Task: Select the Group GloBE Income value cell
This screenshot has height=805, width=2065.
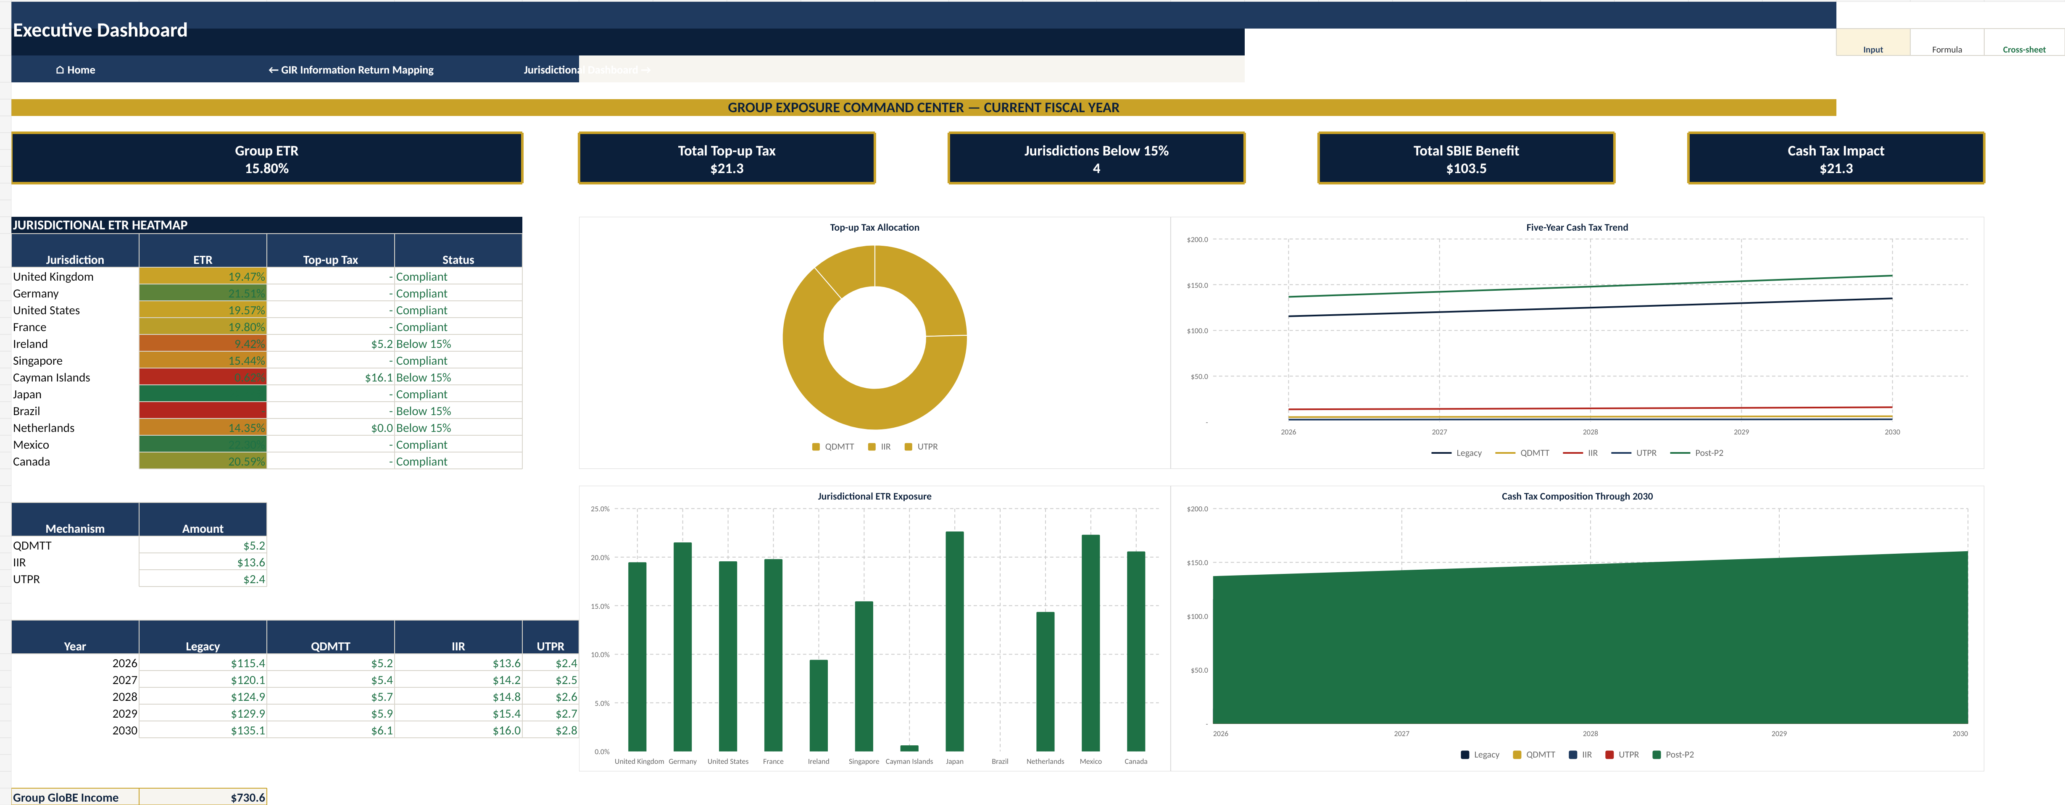Action: click(203, 797)
